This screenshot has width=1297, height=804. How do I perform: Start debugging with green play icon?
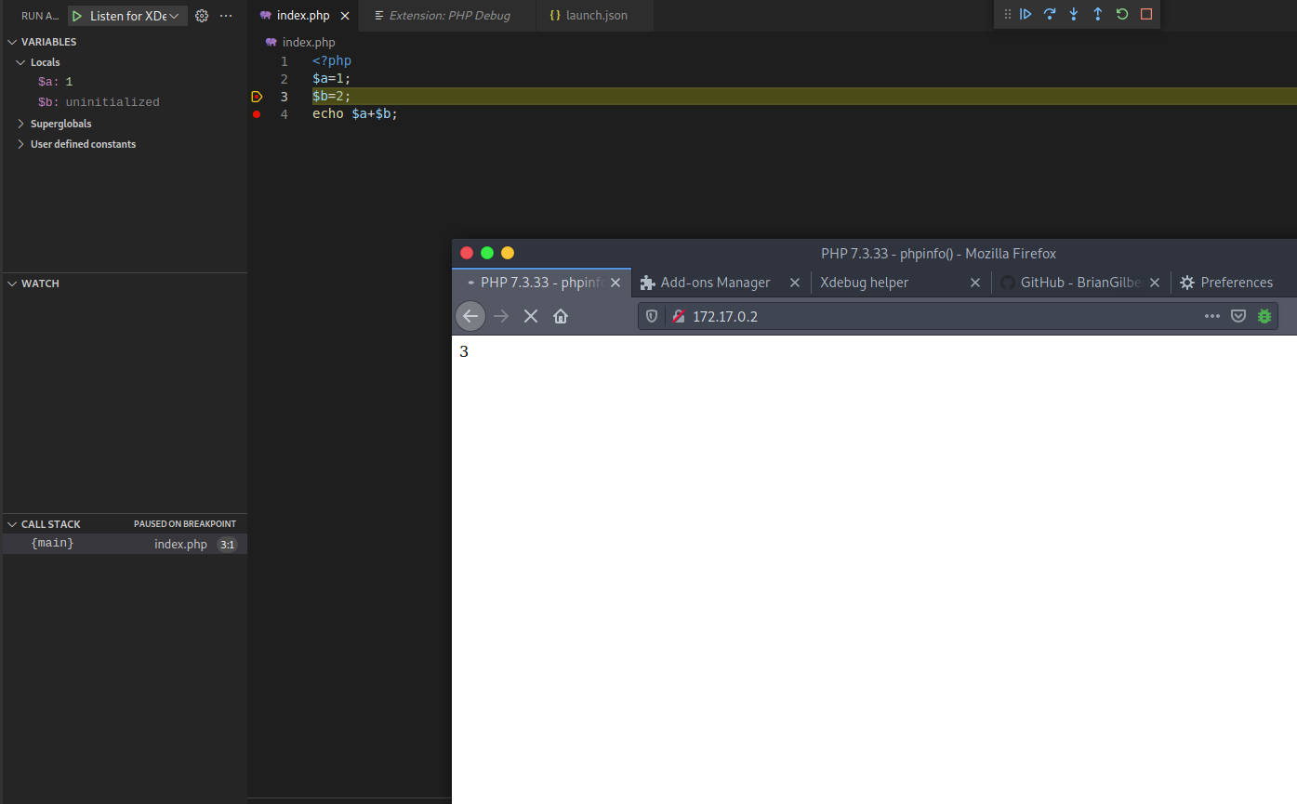[x=78, y=16]
